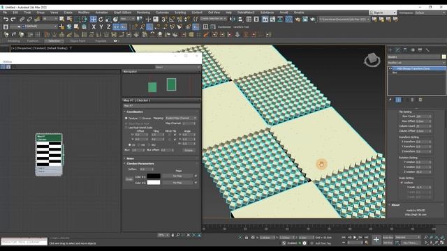Switch to the Freeform ribbon tab

tap(32, 41)
